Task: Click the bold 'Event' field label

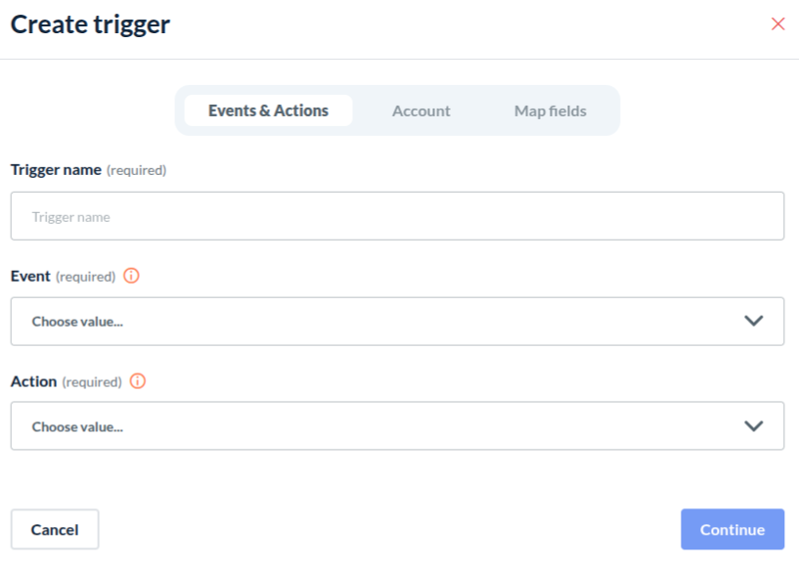Action: tap(30, 277)
